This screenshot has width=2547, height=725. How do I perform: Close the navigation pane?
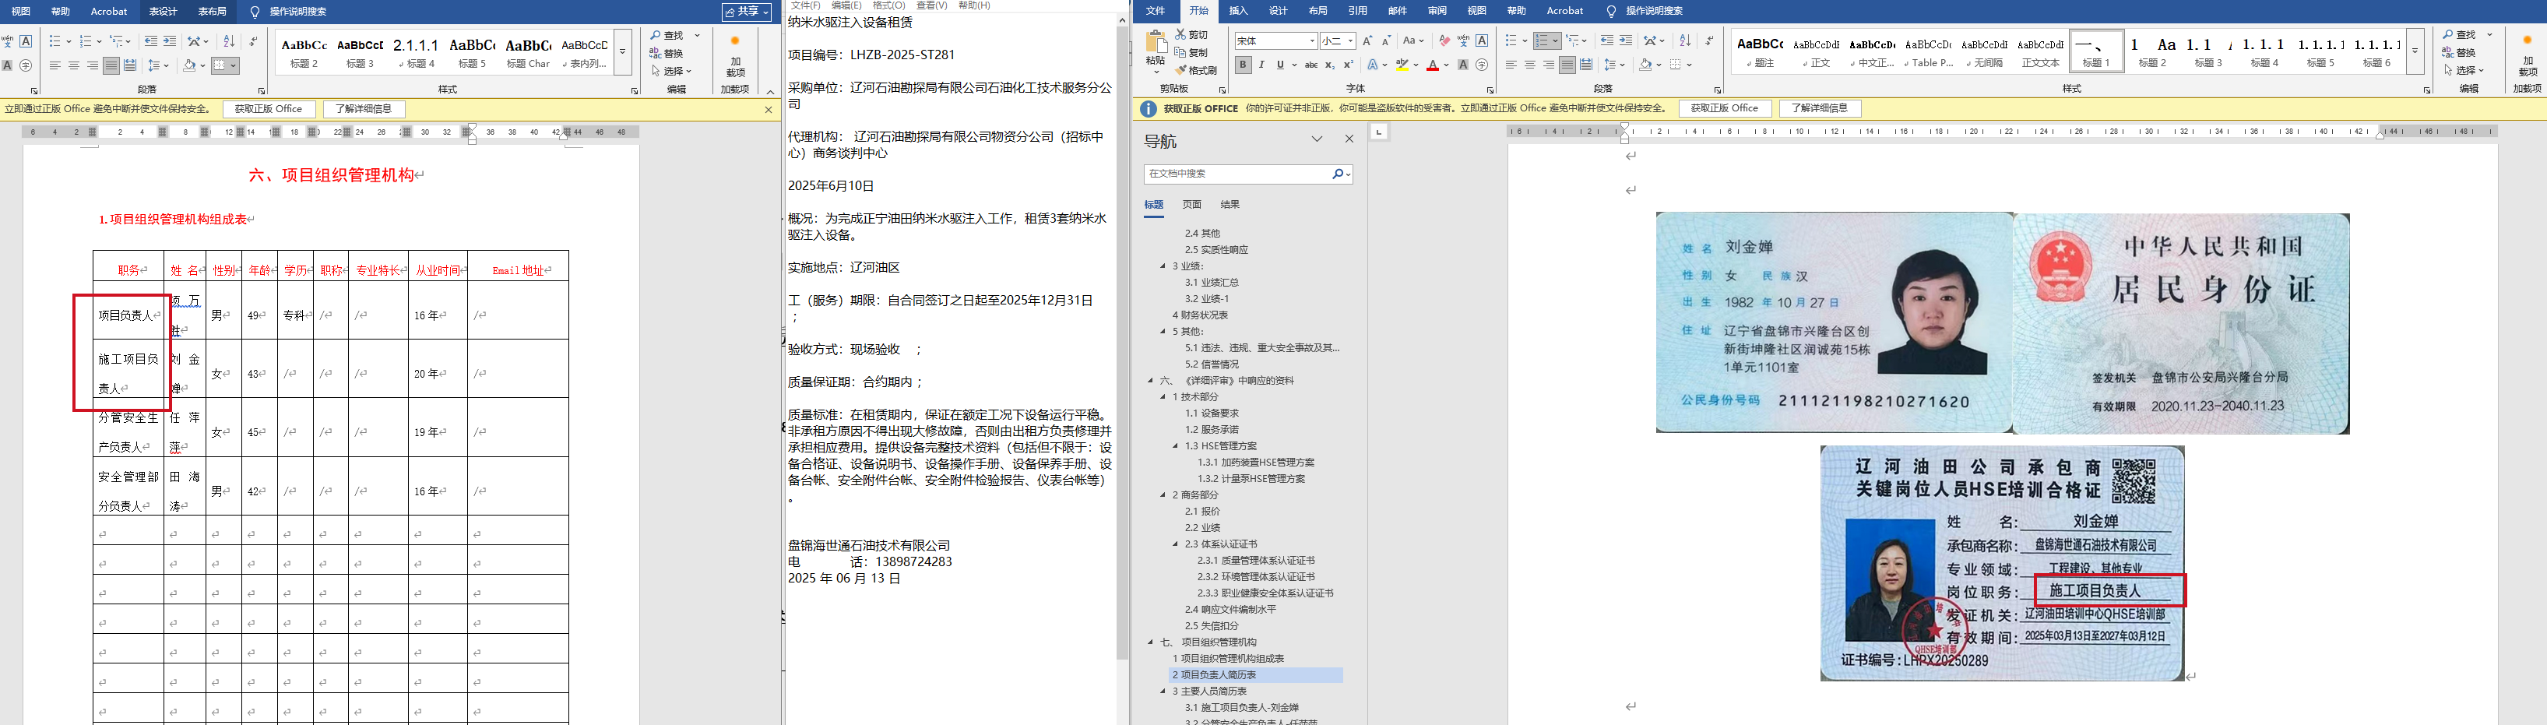(x=1349, y=139)
